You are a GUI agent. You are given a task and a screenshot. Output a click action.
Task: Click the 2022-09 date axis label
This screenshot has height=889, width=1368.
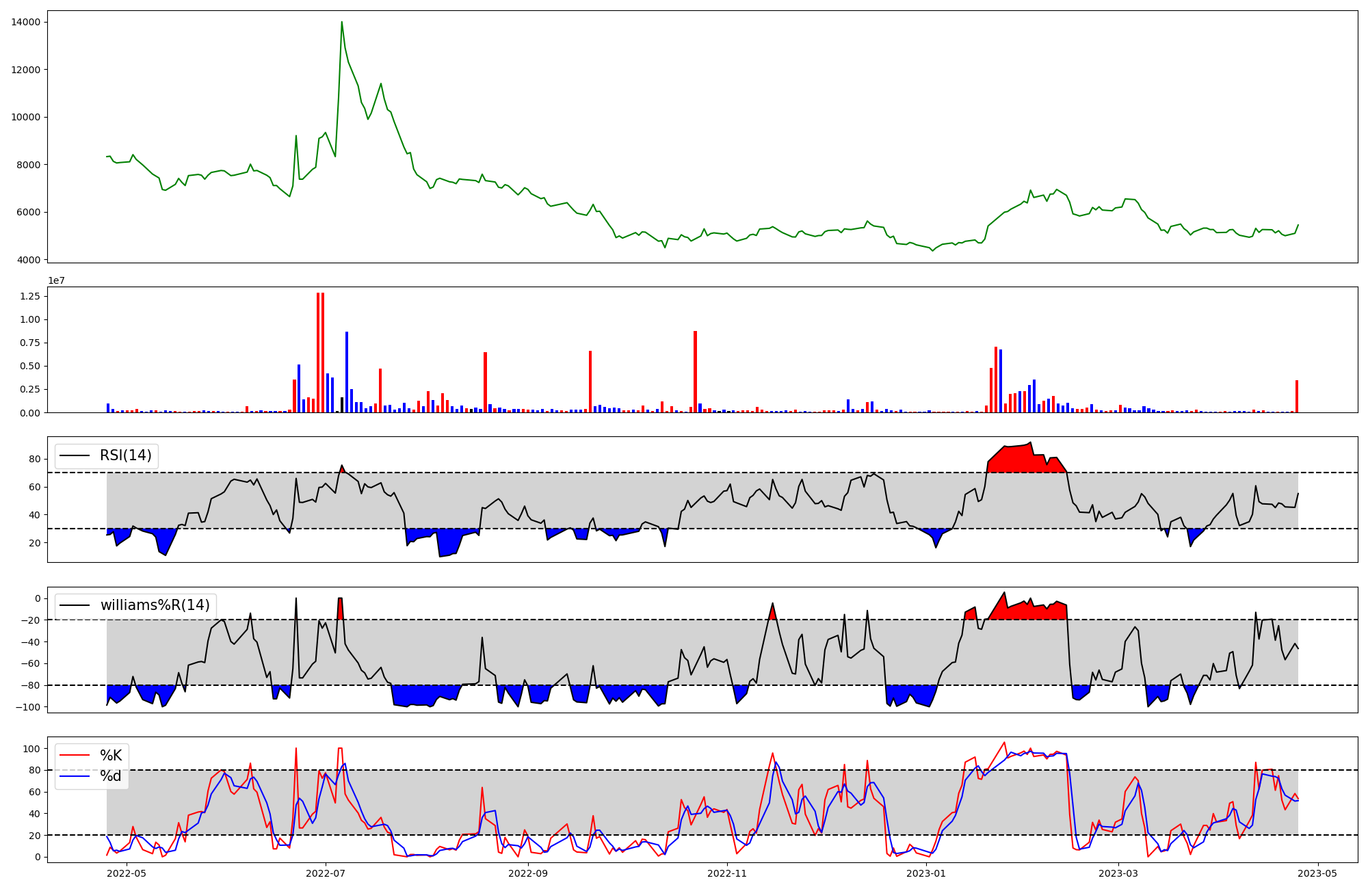[x=528, y=873]
